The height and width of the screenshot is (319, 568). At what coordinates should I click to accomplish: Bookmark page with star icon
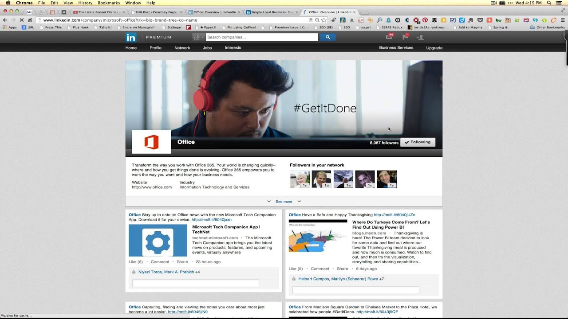click(x=324, y=20)
